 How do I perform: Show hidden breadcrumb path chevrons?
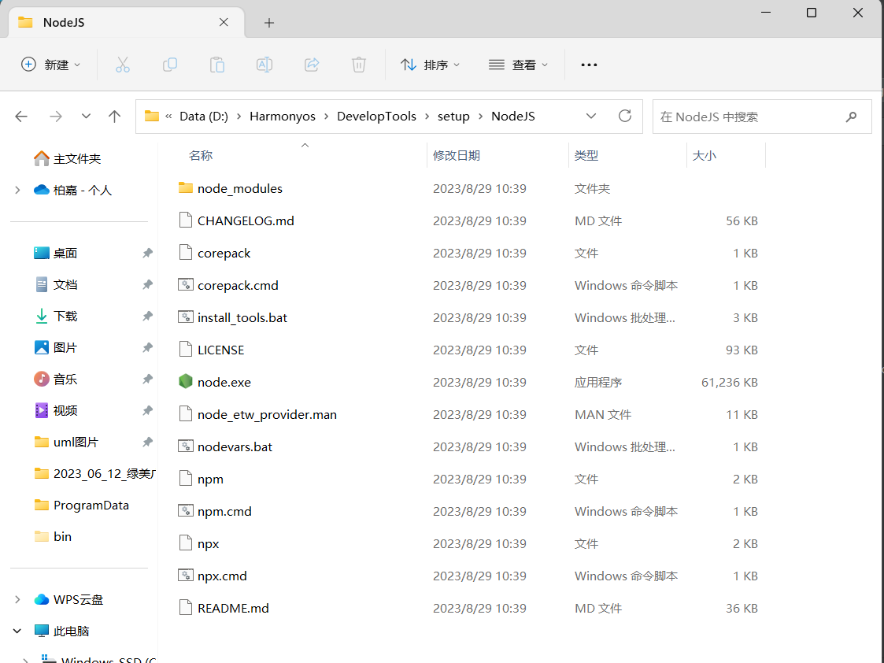[168, 116]
